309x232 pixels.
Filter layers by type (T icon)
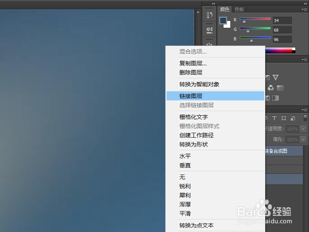pos(274,118)
